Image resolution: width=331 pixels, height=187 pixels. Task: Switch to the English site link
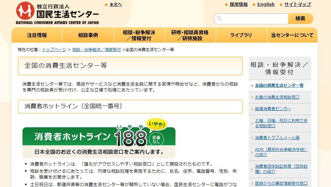(266, 4)
